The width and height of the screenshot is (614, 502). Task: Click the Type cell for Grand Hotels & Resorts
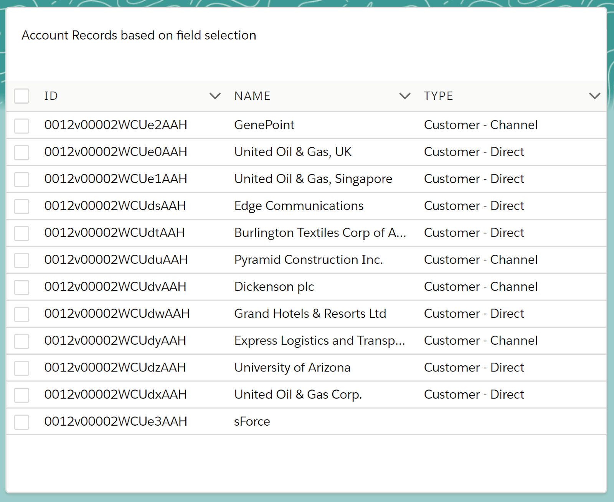point(474,314)
